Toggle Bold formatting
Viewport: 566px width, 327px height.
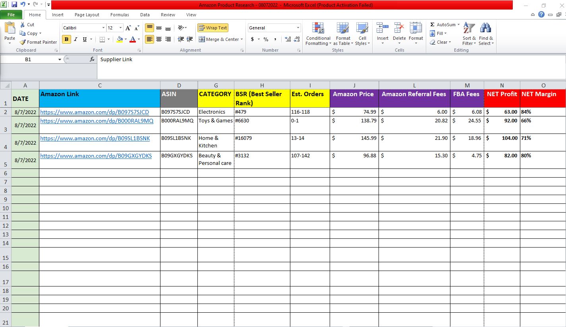coord(66,39)
